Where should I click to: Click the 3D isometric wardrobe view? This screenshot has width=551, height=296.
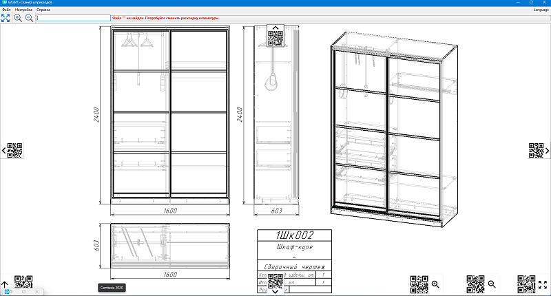pyautogui.click(x=393, y=129)
